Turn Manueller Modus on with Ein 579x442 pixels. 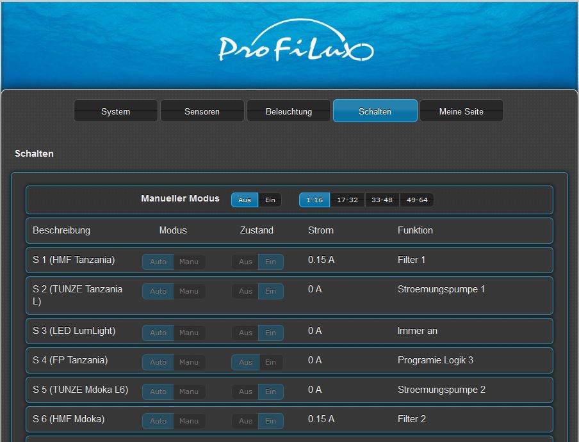(x=270, y=200)
